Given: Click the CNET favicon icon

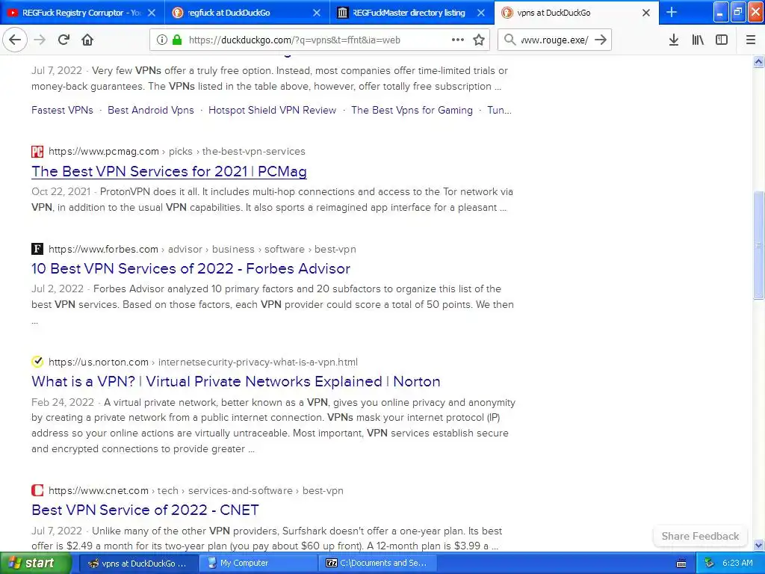Looking at the screenshot, I should point(37,490).
